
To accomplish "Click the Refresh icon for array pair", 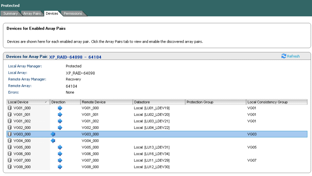I will click(x=284, y=56).
